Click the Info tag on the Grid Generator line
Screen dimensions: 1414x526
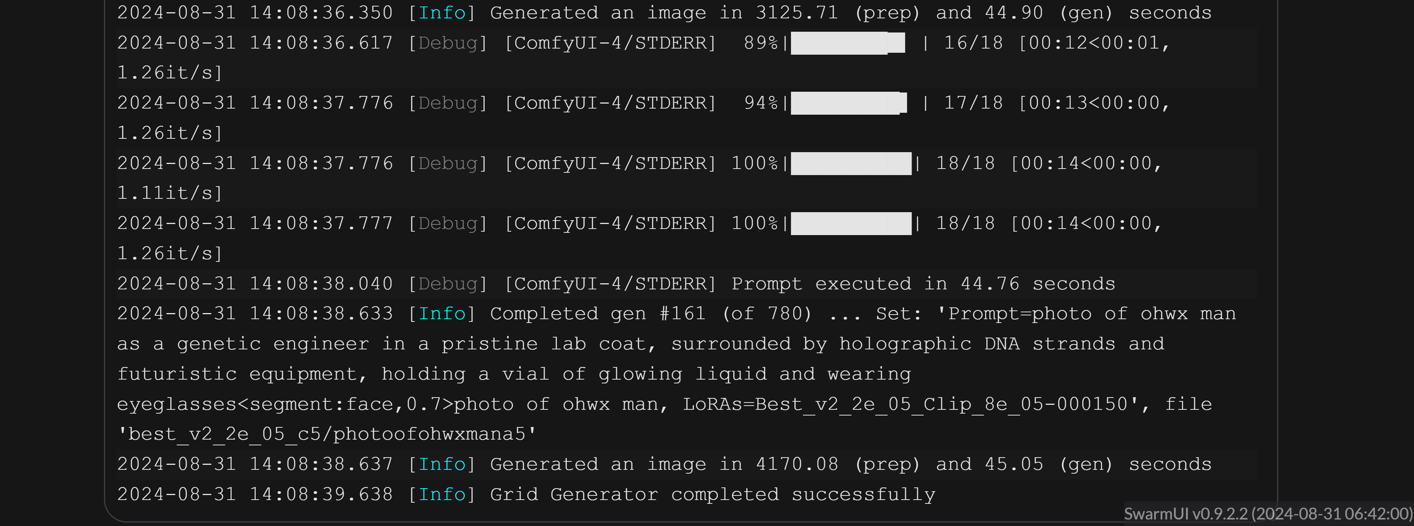442,495
